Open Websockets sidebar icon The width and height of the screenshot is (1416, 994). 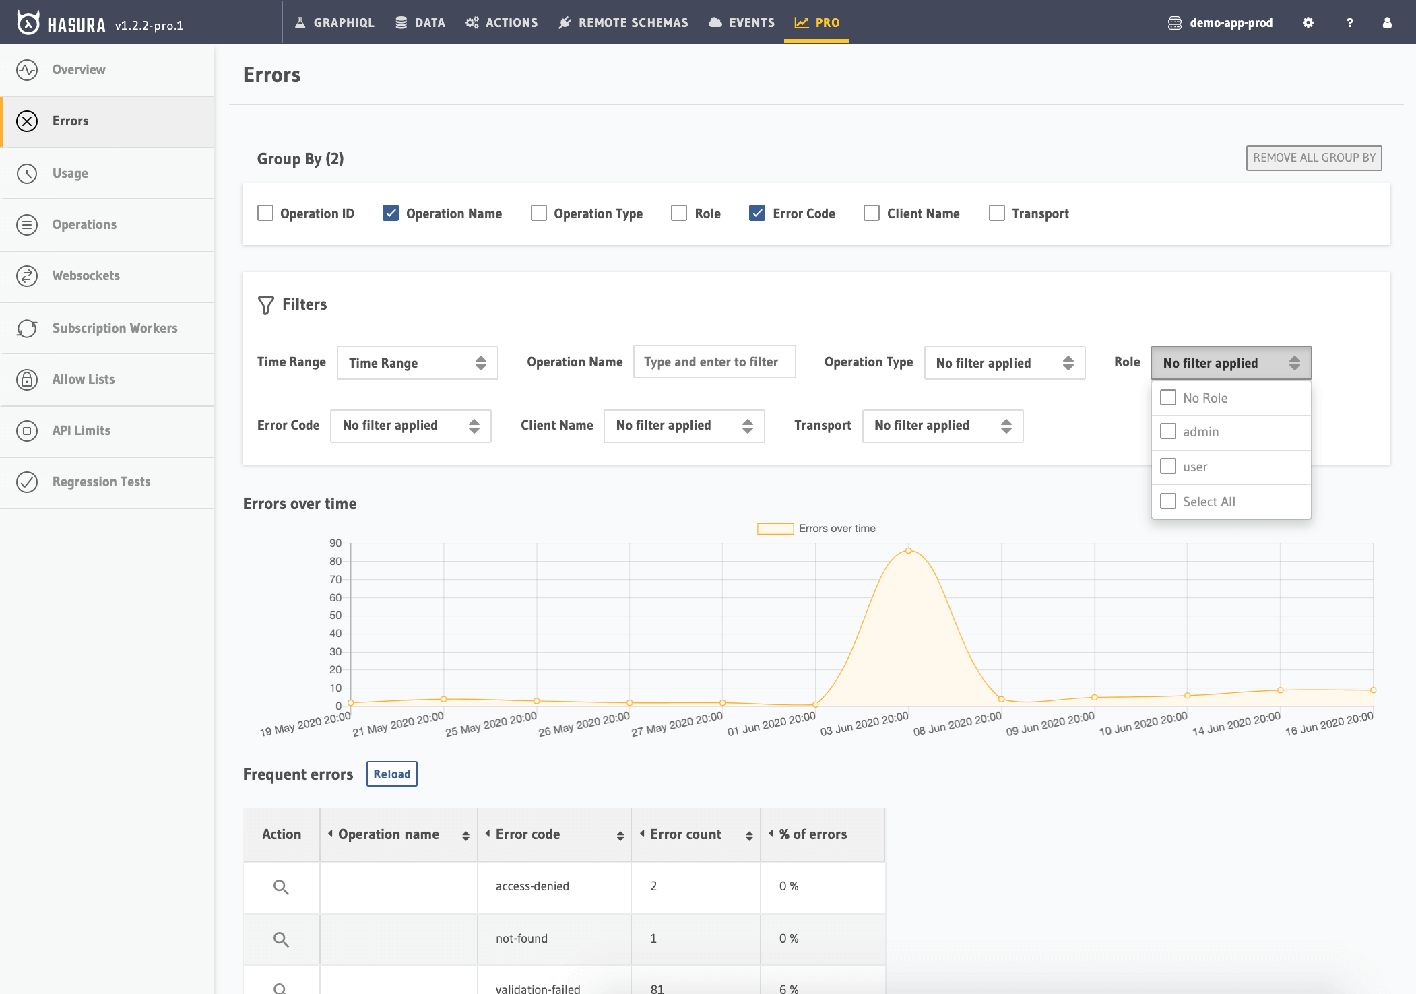click(x=27, y=276)
